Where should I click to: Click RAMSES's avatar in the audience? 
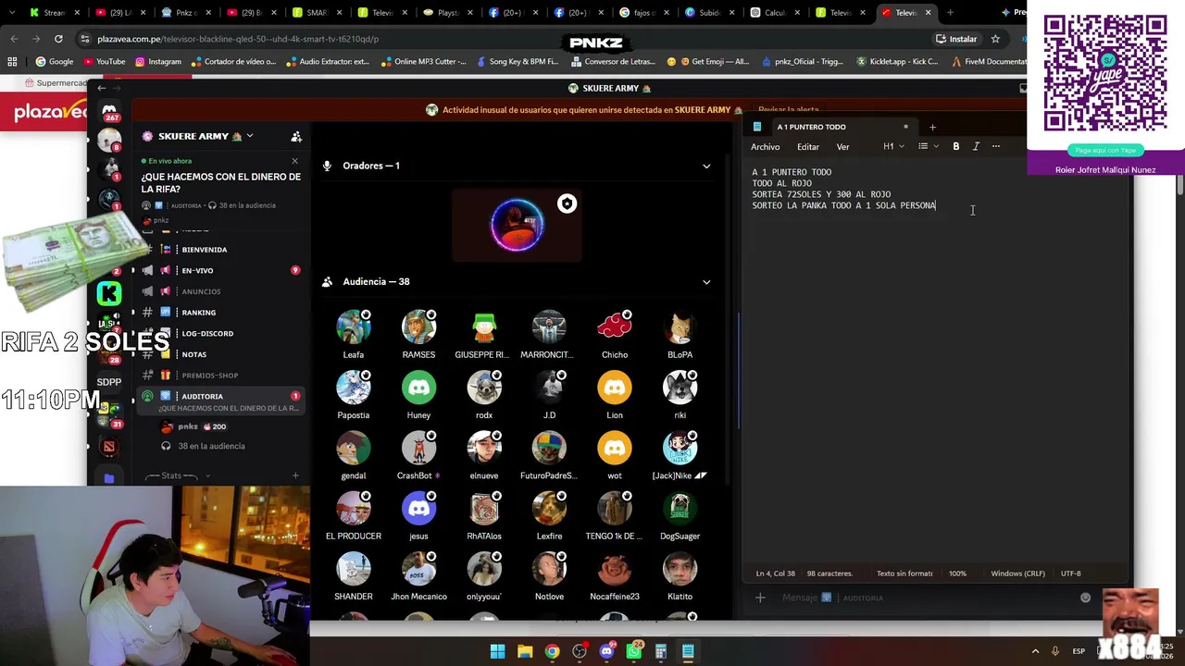pyautogui.click(x=418, y=327)
